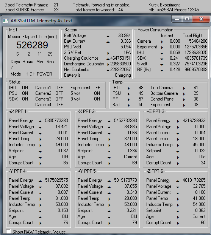
Task: Click the -X PPT 2 Setpoint trend arrow
Action: [x=109, y=152]
